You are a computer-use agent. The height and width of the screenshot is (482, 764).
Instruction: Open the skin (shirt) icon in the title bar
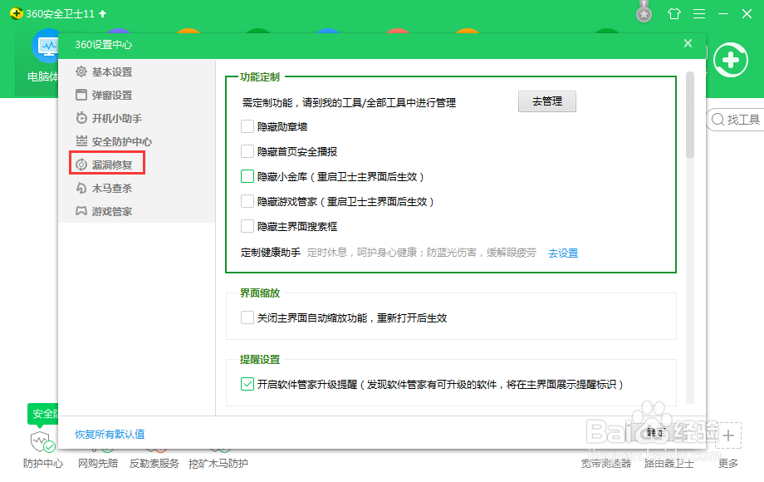tap(673, 13)
